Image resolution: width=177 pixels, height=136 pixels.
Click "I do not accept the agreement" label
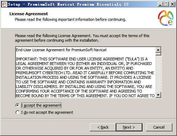pyautogui.click(x=47, y=112)
